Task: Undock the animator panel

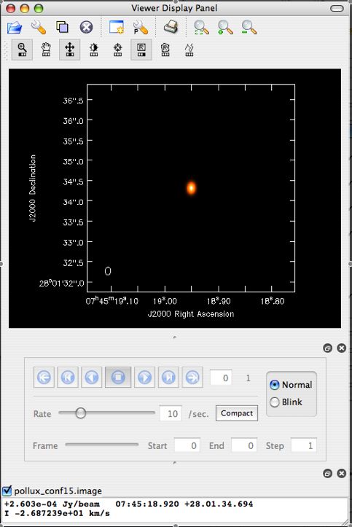Action: [327, 348]
